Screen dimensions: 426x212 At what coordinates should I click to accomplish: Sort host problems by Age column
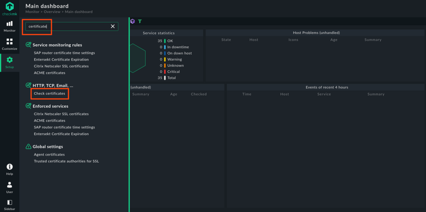pos(333,39)
